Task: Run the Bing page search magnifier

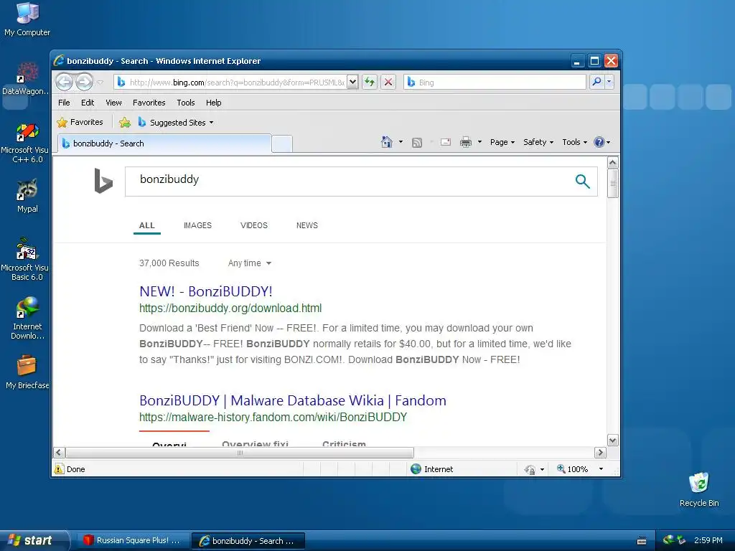Action: pos(582,181)
